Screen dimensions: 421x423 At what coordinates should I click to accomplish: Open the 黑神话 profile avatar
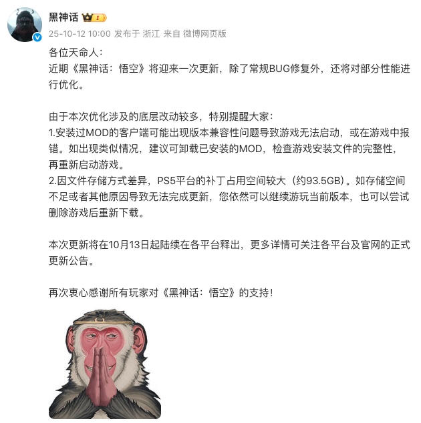pos(25,25)
